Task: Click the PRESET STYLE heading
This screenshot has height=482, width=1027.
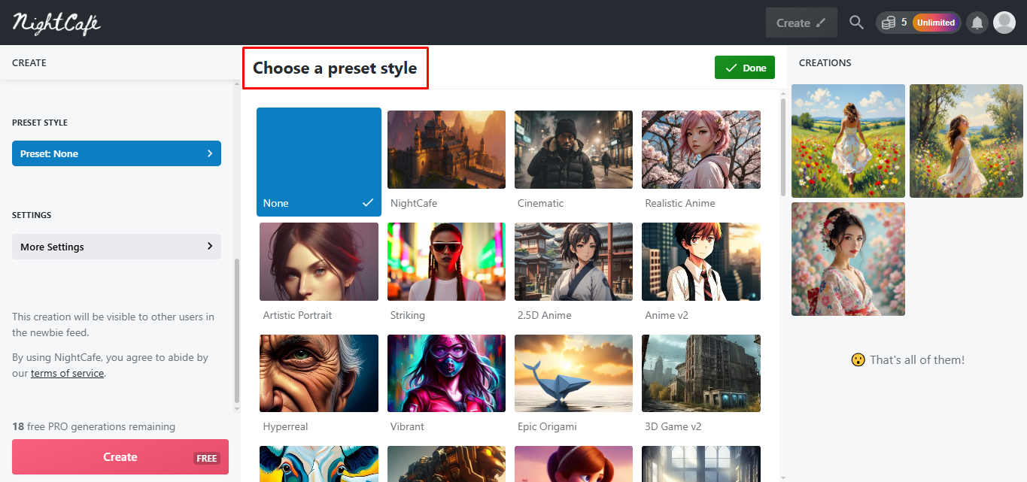Action: click(40, 123)
